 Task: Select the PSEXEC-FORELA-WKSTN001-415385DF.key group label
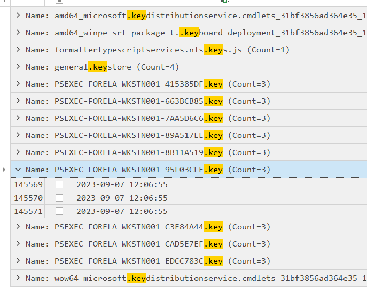[148, 84]
